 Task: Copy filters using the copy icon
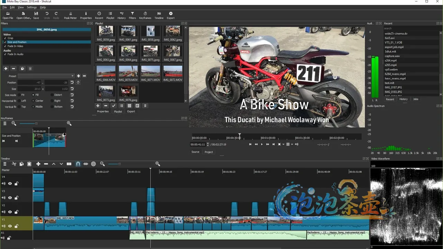(22, 68)
